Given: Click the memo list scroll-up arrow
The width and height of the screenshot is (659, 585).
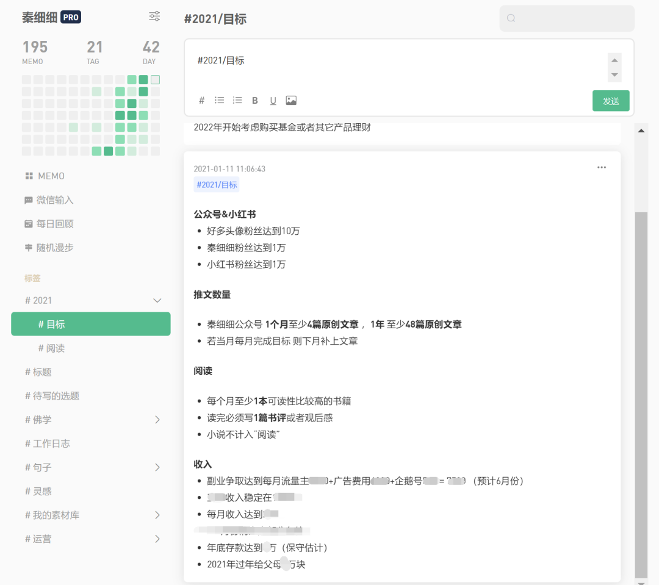Looking at the screenshot, I should tap(641, 131).
